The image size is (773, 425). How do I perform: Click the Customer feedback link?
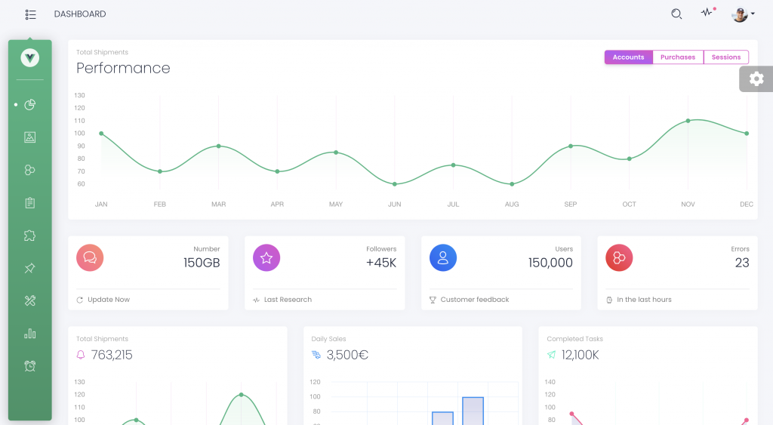point(474,300)
